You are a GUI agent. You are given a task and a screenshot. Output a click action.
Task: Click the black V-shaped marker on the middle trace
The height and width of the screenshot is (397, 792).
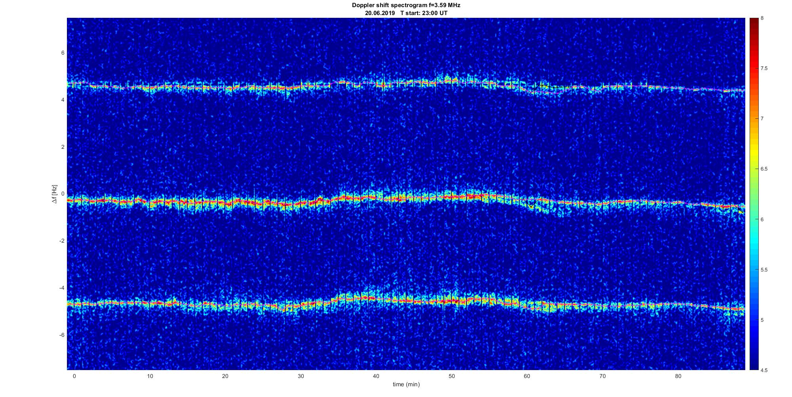(x=531, y=203)
